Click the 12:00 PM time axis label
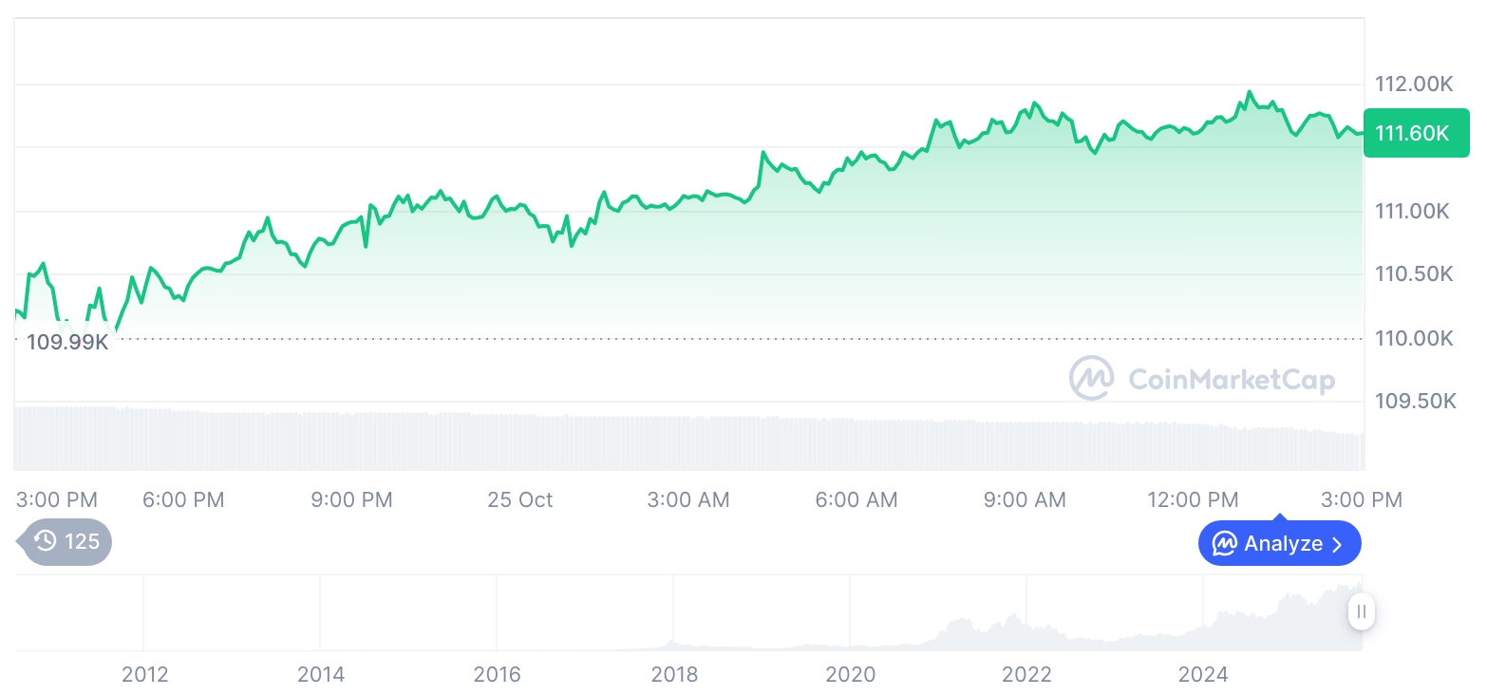Screen dimensions: 1487x695 pos(1192,500)
